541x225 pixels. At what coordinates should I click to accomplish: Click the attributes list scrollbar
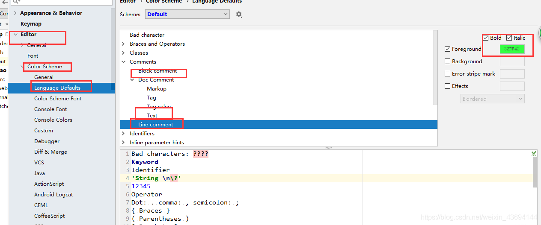(436, 68)
